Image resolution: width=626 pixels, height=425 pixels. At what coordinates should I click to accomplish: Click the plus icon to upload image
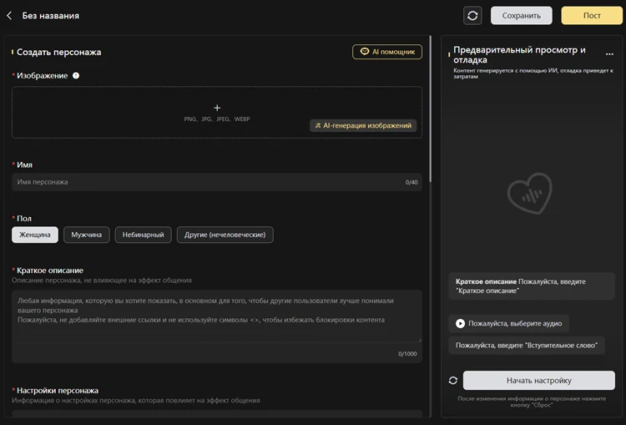tap(217, 108)
